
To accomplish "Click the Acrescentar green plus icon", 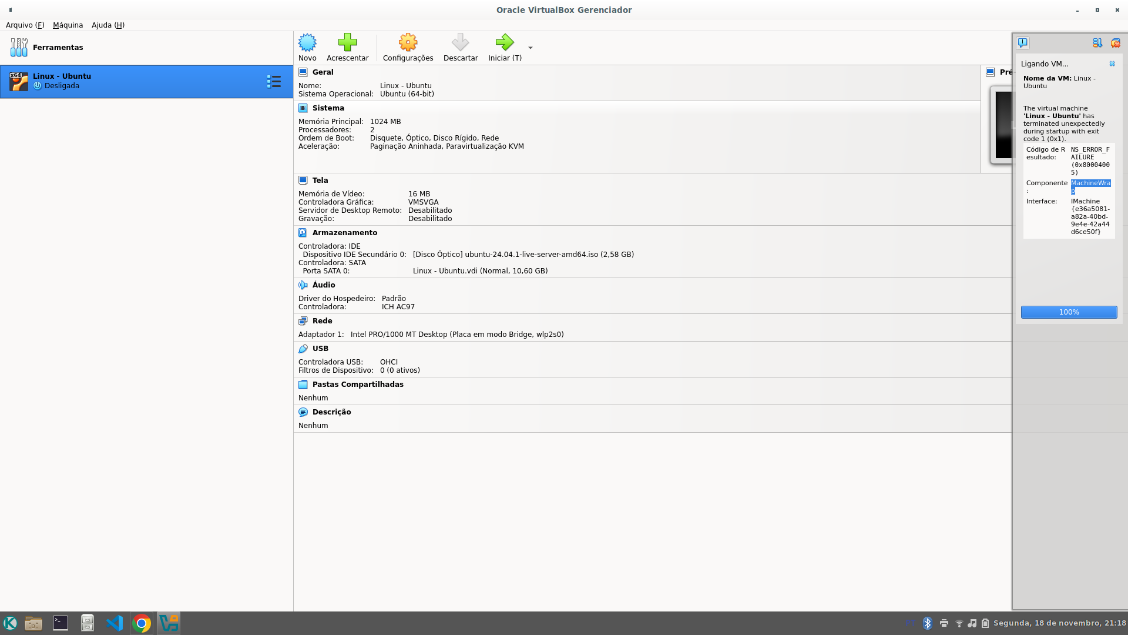I will (347, 42).
